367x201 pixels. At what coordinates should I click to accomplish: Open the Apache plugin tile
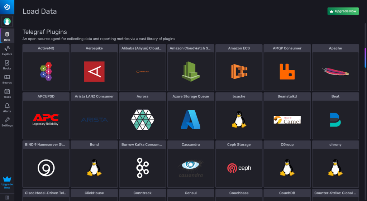335,68
